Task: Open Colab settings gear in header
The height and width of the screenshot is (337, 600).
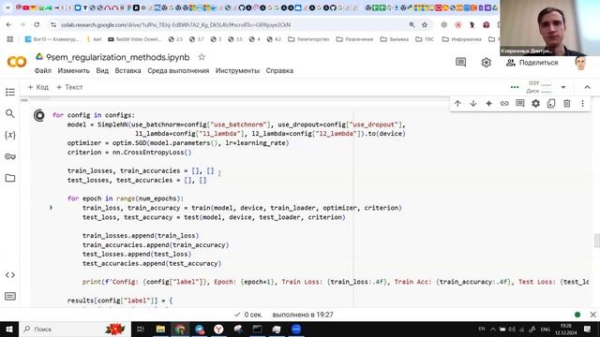Action: tap(486, 63)
